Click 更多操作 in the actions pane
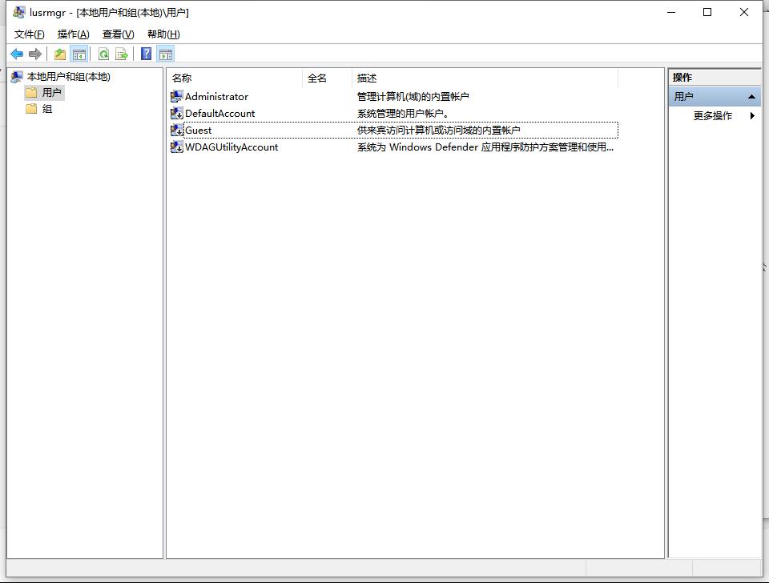This screenshot has height=583, width=769. pyautogui.click(x=713, y=115)
